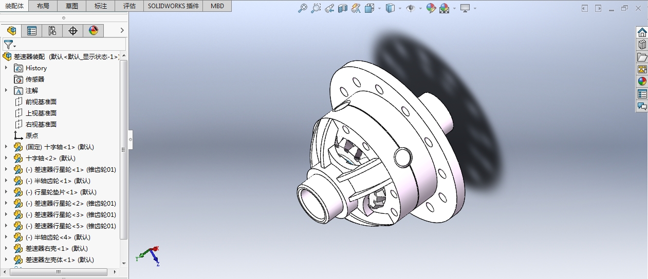Click the left panel collapse handle
The width and height of the screenshot is (648, 279).
131,139
